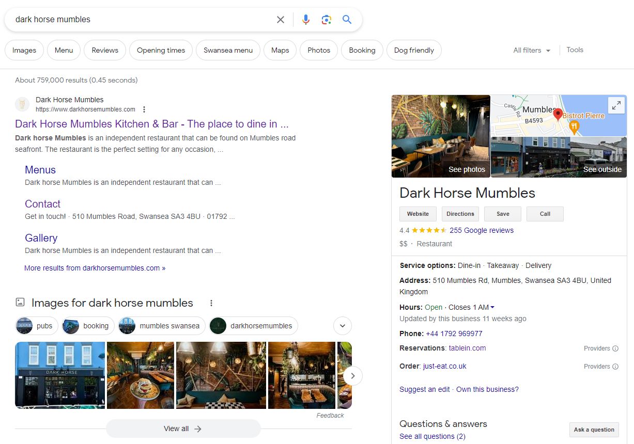The image size is (634, 444).
Task: Filter images by darkhorsemumbles chip
Action: (x=253, y=326)
